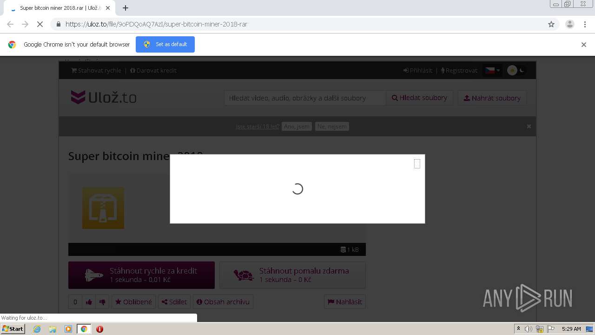The image size is (595, 335).
Task: Bookmark this page with the star icon
Action: pyautogui.click(x=551, y=24)
